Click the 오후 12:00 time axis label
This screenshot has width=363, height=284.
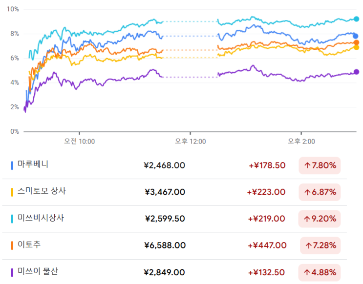coord(191,142)
